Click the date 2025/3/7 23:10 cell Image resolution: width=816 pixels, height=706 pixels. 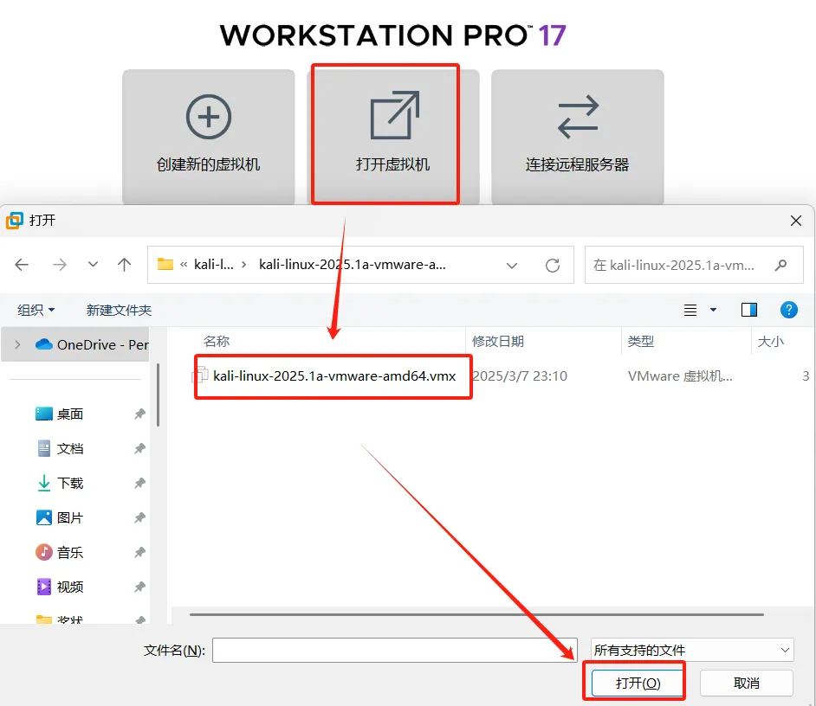pyautogui.click(x=520, y=375)
